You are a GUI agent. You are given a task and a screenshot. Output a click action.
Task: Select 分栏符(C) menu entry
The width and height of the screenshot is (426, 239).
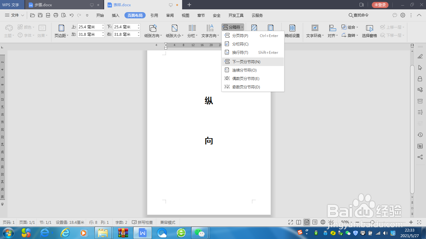253,44
